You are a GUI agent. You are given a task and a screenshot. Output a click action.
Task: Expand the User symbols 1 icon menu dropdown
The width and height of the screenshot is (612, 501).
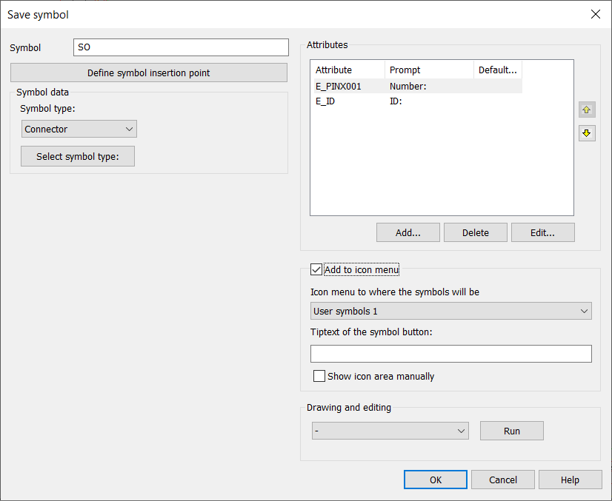(450, 312)
